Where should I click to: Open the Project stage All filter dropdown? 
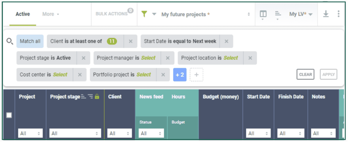tap(75, 134)
